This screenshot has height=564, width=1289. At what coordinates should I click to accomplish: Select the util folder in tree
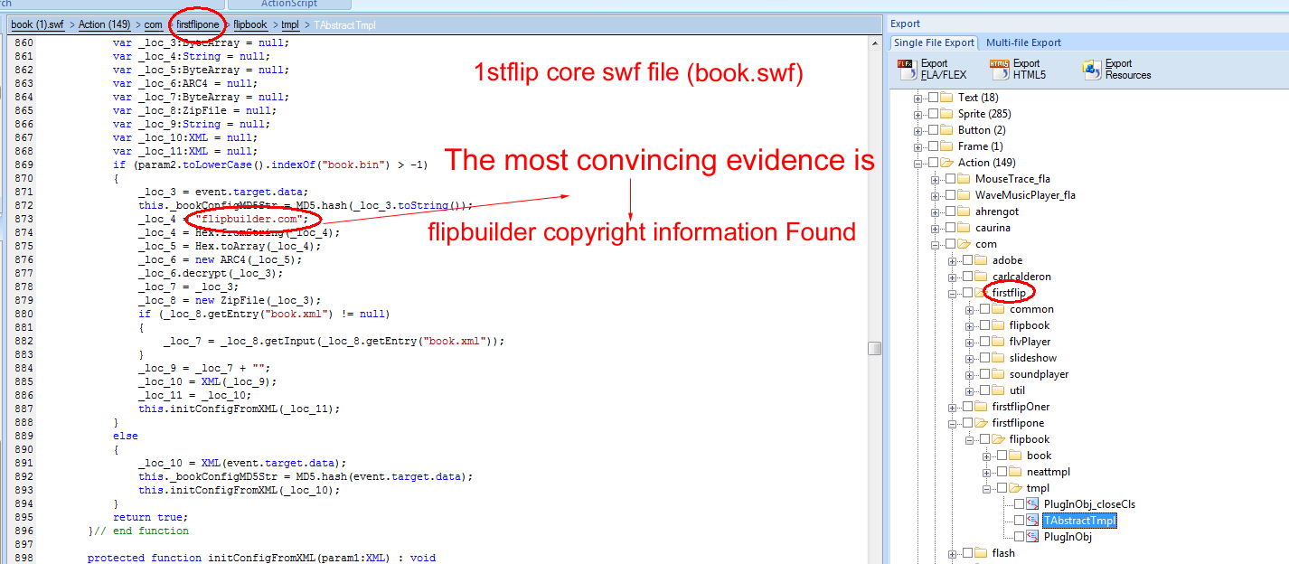(x=1017, y=390)
